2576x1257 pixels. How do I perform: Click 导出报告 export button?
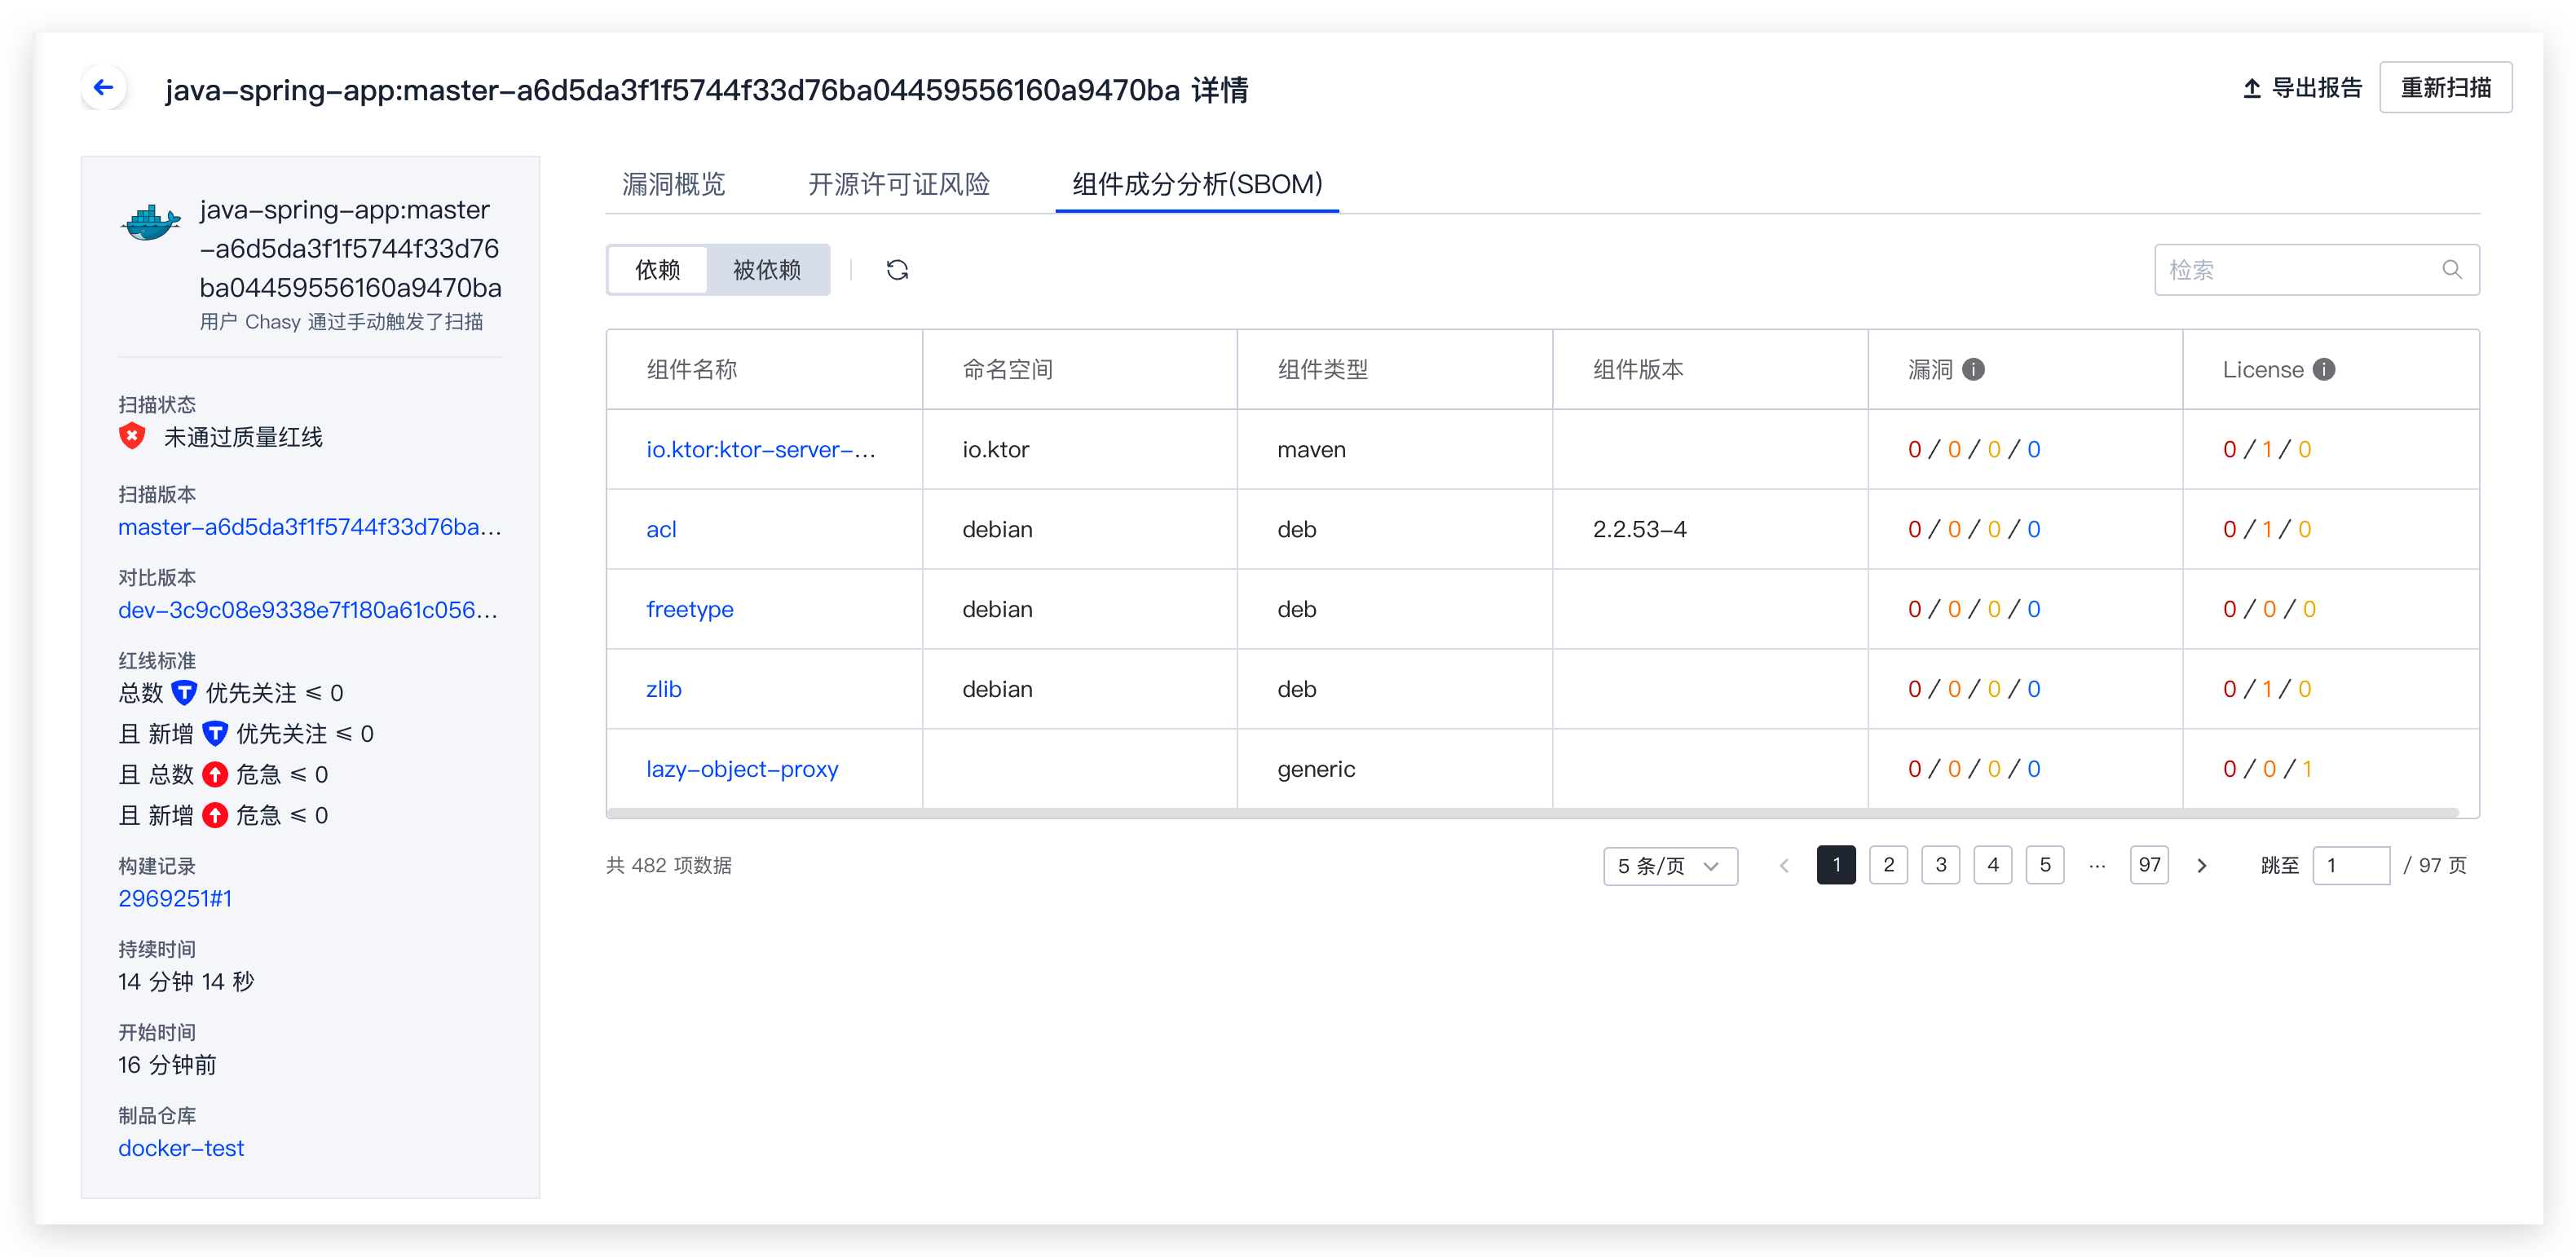point(2301,88)
